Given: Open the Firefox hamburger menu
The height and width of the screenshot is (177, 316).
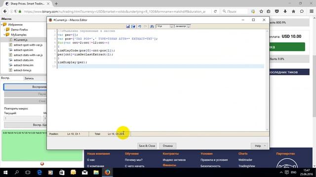Looking at the screenshot, I should [x=312, y=11].
